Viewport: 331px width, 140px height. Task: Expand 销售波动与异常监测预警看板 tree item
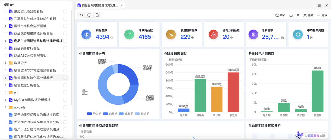(x=6, y=70)
